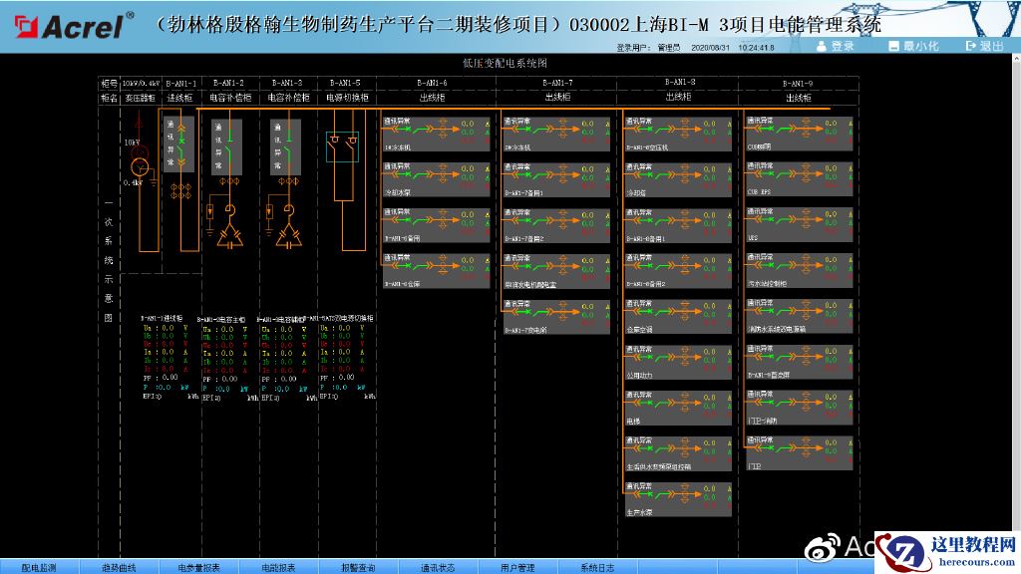Click the 登录 login button

[836, 46]
